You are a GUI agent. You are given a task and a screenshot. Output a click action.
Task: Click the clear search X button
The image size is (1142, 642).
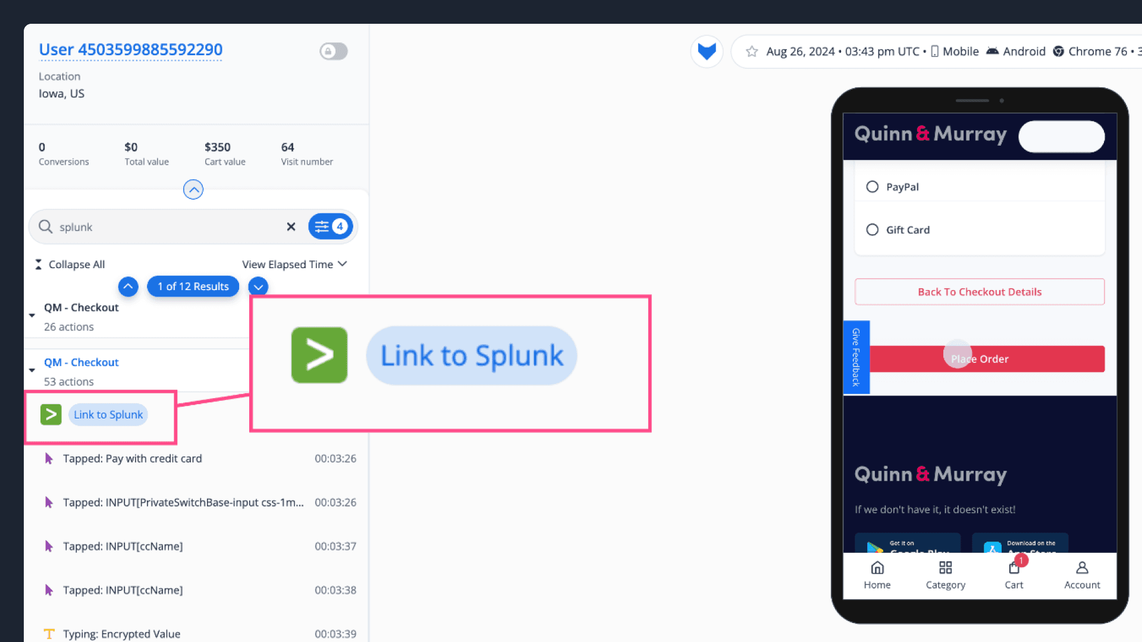[290, 226]
